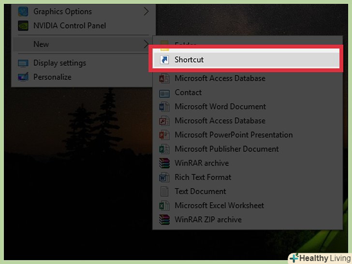The height and width of the screenshot is (264, 352).
Task: Select the New menu entry
Action: click(x=84, y=44)
